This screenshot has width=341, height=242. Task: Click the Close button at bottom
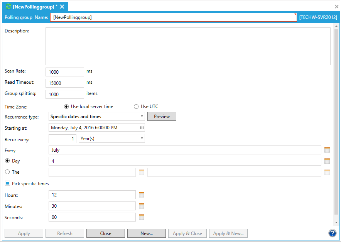pyautogui.click(x=106, y=234)
